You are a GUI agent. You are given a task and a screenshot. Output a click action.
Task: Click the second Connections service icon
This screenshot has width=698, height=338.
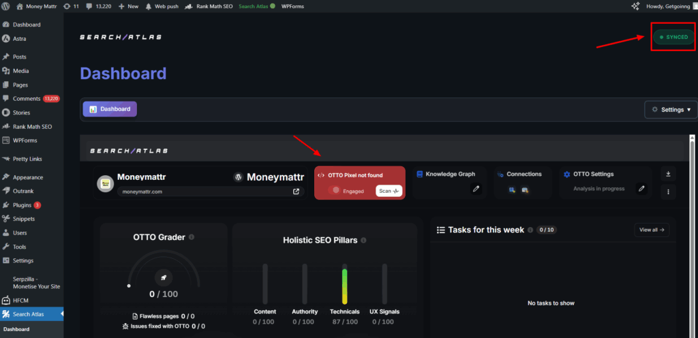(x=524, y=190)
